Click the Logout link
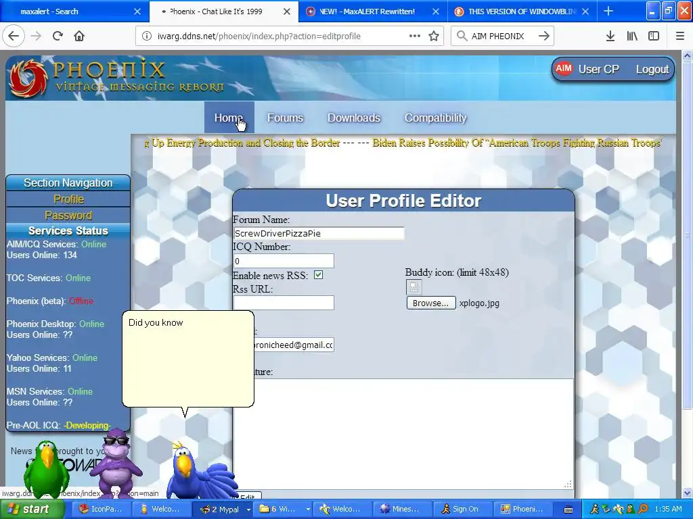693x519 pixels. pos(652,70)
